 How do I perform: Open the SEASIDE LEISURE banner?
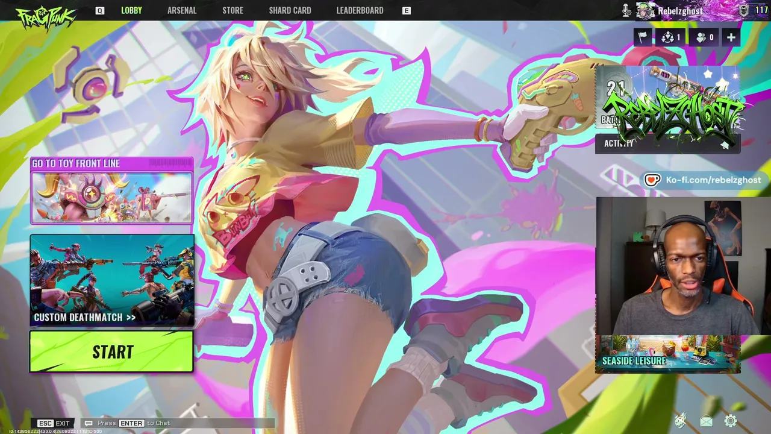pyautogui.click(x=667, y=354)
